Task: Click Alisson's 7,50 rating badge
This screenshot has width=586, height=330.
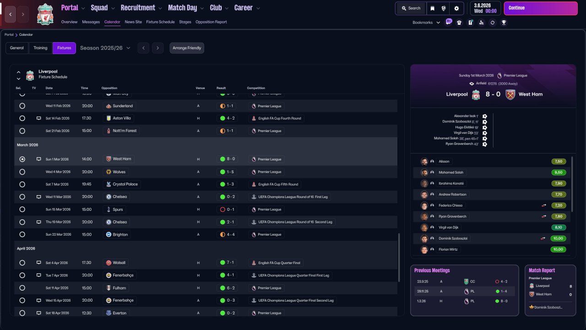Action: pyautogui.click(x=559, y=161)
